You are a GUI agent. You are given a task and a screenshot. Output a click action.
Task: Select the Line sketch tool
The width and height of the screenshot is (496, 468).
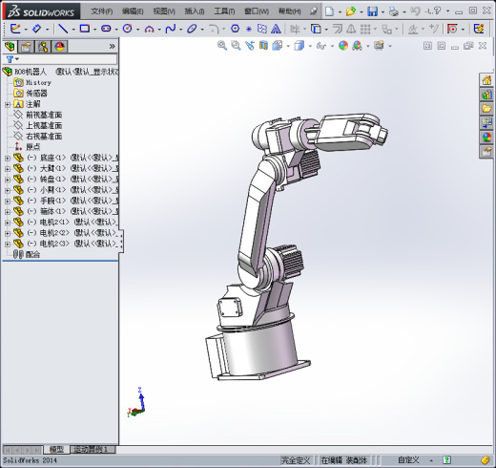63,29
